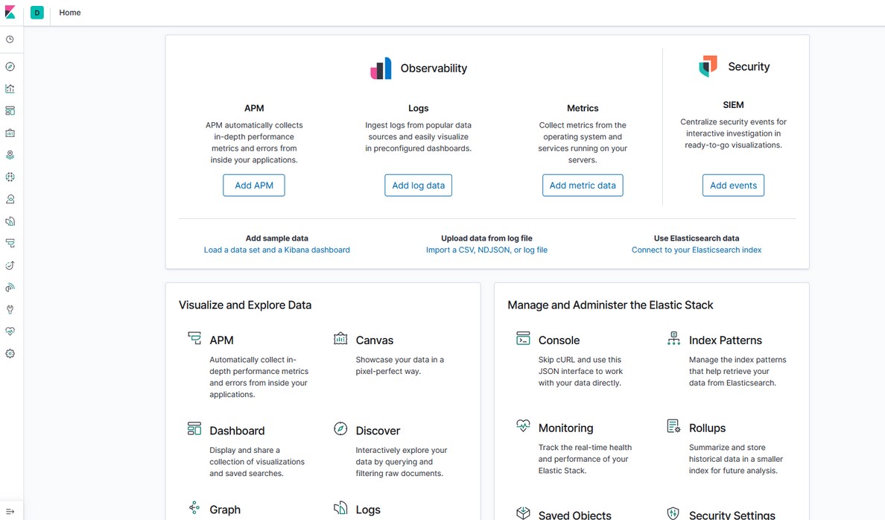Open Import a CSV, NDJSON, or log file link
Screen dimensions: 885x520
pos(486,250)
